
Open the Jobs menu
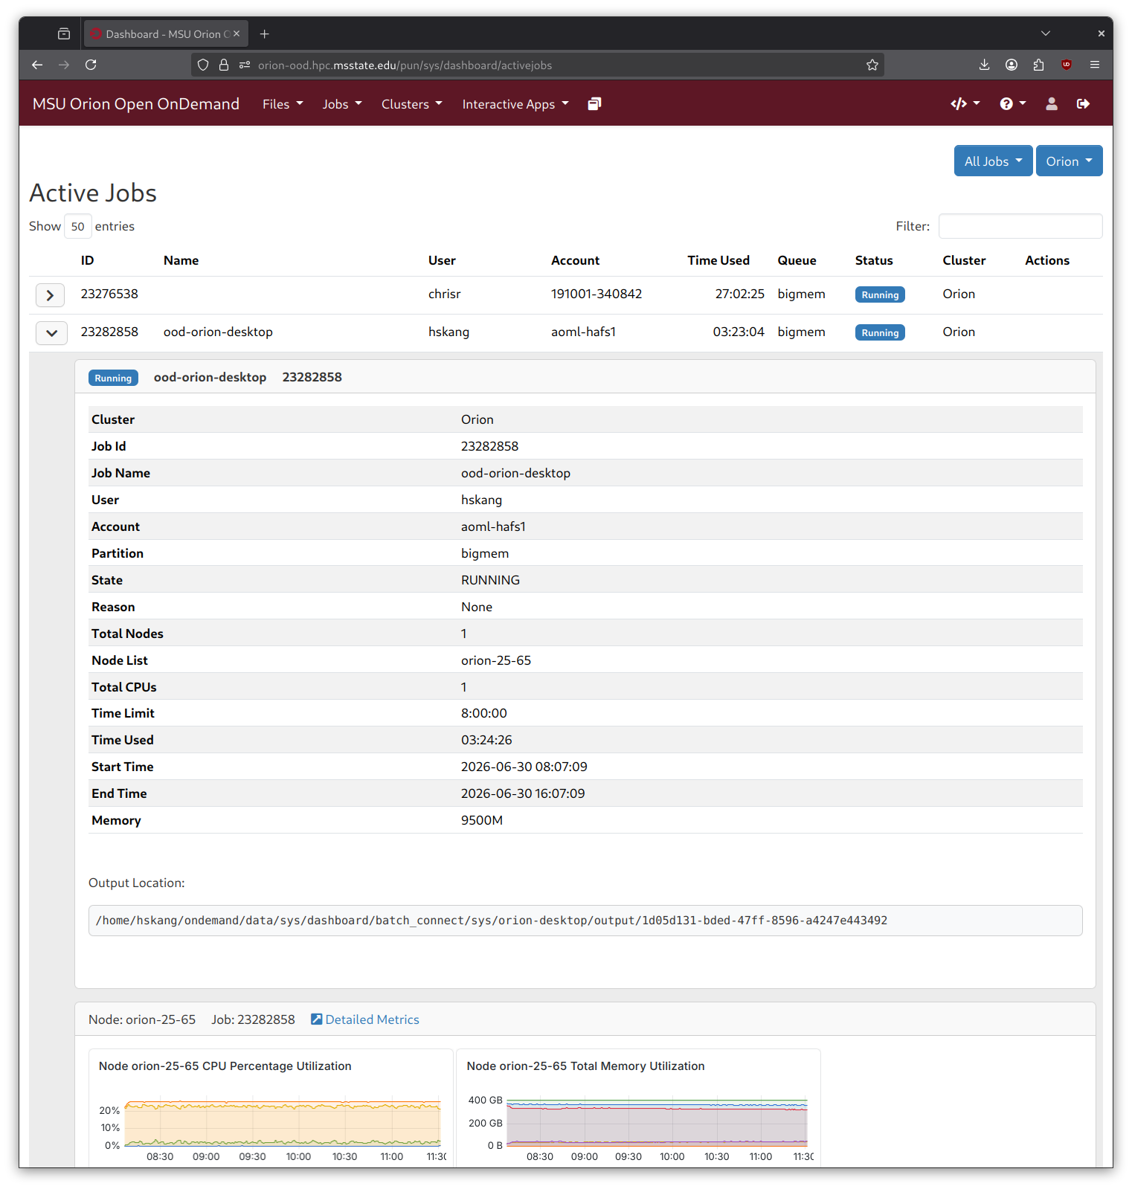tap(342, 104)
